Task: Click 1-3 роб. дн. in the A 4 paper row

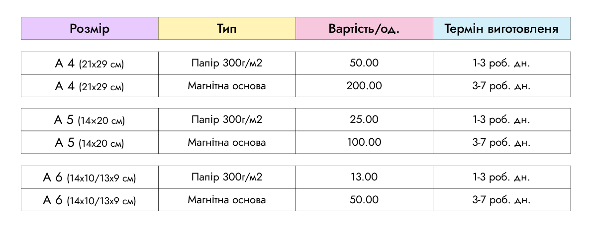Action: click(x=501, y=63)
